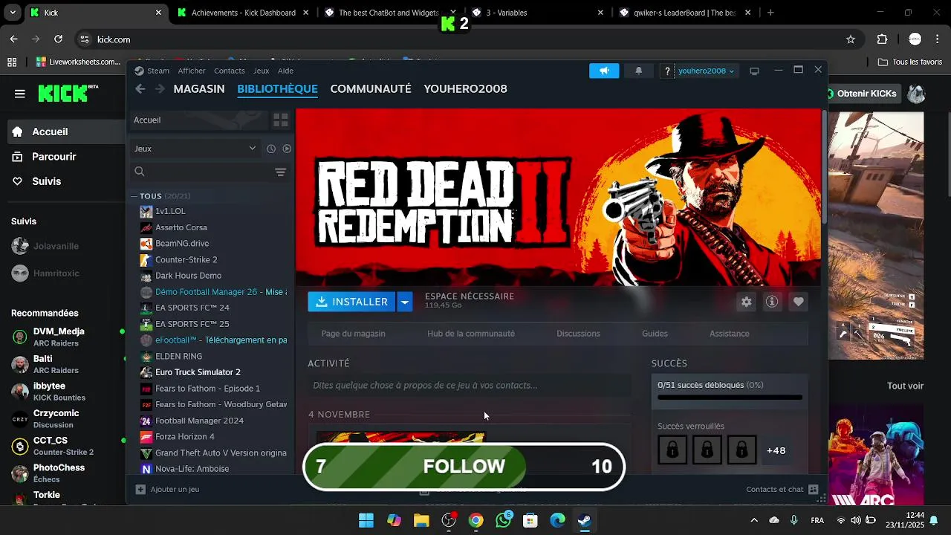Switch to Achievements - Kick Dashboard browser tab
The height and width of the screenshot is (535, 951).
click(x=244, y=13)
